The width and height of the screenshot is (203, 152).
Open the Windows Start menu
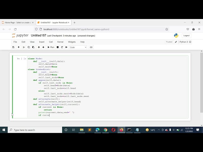coord(4,130)
